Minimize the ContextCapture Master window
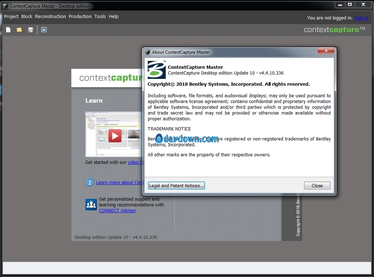The width and height of the screenshot is (374, 277). pyautogui.click(x=340, y=5)
